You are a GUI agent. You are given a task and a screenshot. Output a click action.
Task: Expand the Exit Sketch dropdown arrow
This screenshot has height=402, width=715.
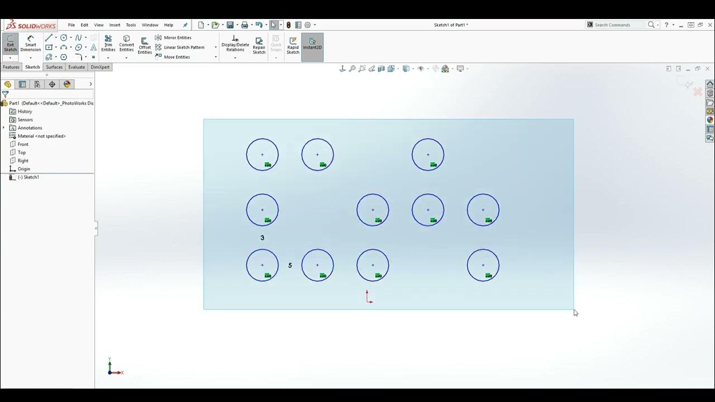[11, 58]
